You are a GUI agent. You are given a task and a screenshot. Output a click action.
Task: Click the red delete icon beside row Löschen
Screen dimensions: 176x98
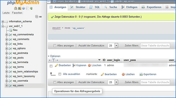click(x=89, y=65)
